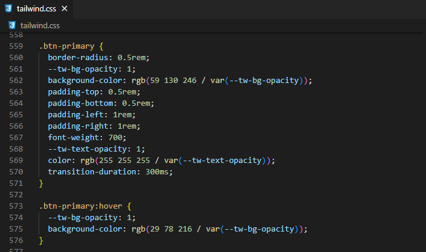The height and width of the screenshot is (252, 426).
Task: Click the closing brace on line 571
Action: pyautogui.click(x=41, y=183)
